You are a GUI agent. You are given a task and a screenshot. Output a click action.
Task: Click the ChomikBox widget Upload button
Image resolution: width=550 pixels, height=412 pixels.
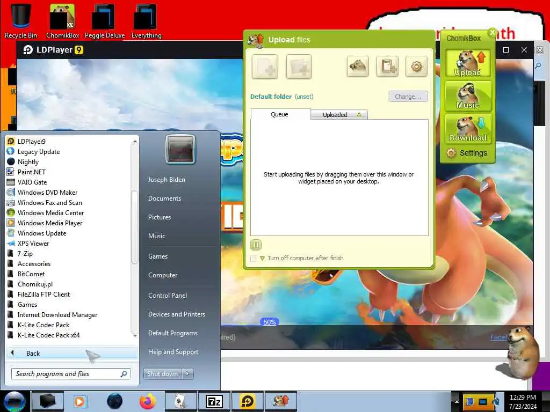[468, 63]
